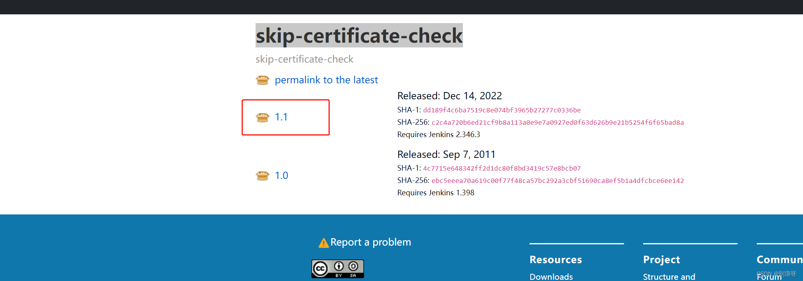The image size is (803, 281).
Task: Select the SHA-256 hash beginning c2c4a720b6ed
Action: [x=557, y=122]
